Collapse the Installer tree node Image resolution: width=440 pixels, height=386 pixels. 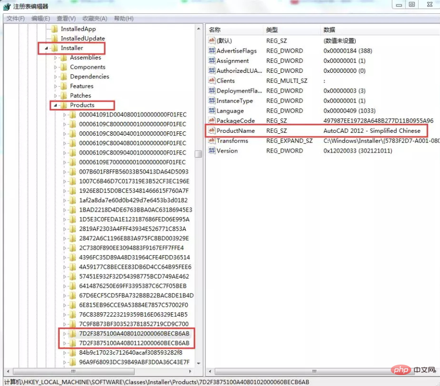(46, 48)
